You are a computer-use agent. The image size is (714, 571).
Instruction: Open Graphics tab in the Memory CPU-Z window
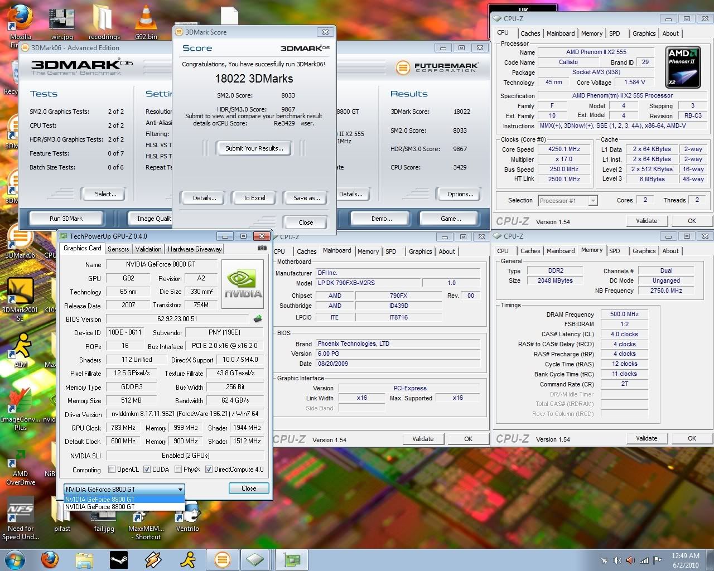pos(644,251)
